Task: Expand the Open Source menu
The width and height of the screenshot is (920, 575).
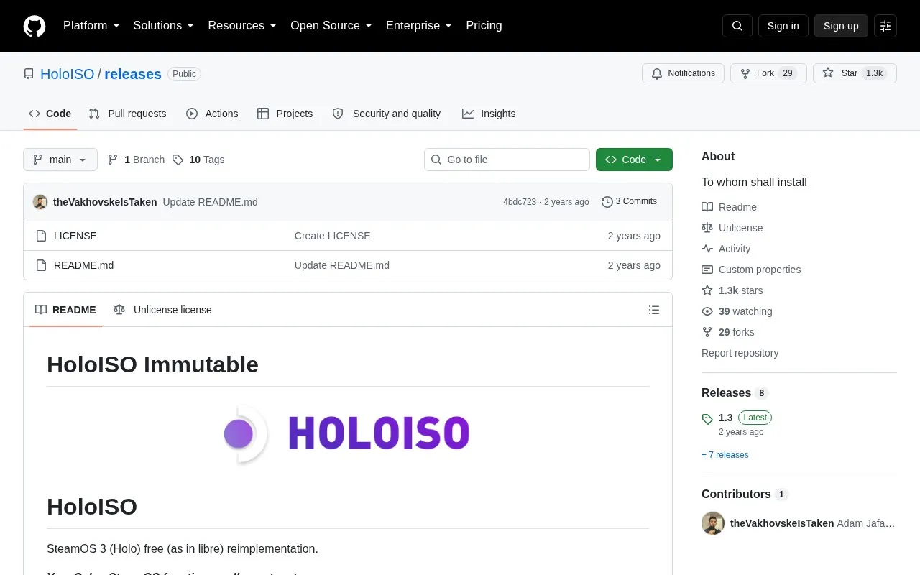Action: click(331, 26)
